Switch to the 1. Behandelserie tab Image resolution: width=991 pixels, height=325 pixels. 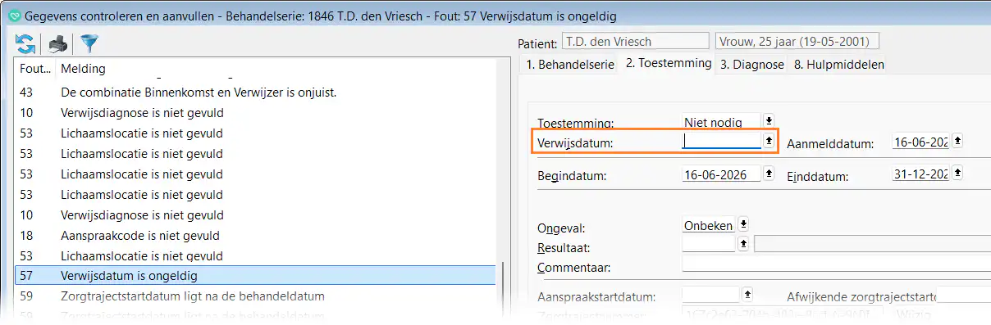pyautogui.click(x=570, y=65)
